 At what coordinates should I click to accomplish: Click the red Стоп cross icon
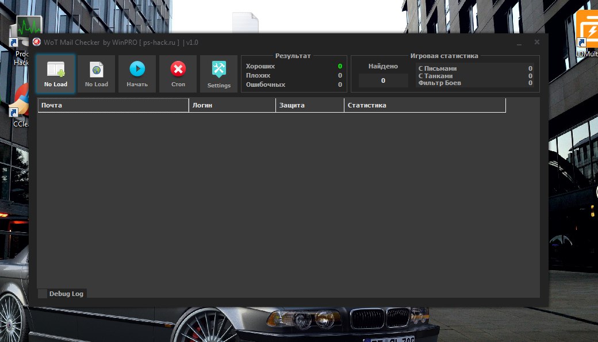pos(178,70)
